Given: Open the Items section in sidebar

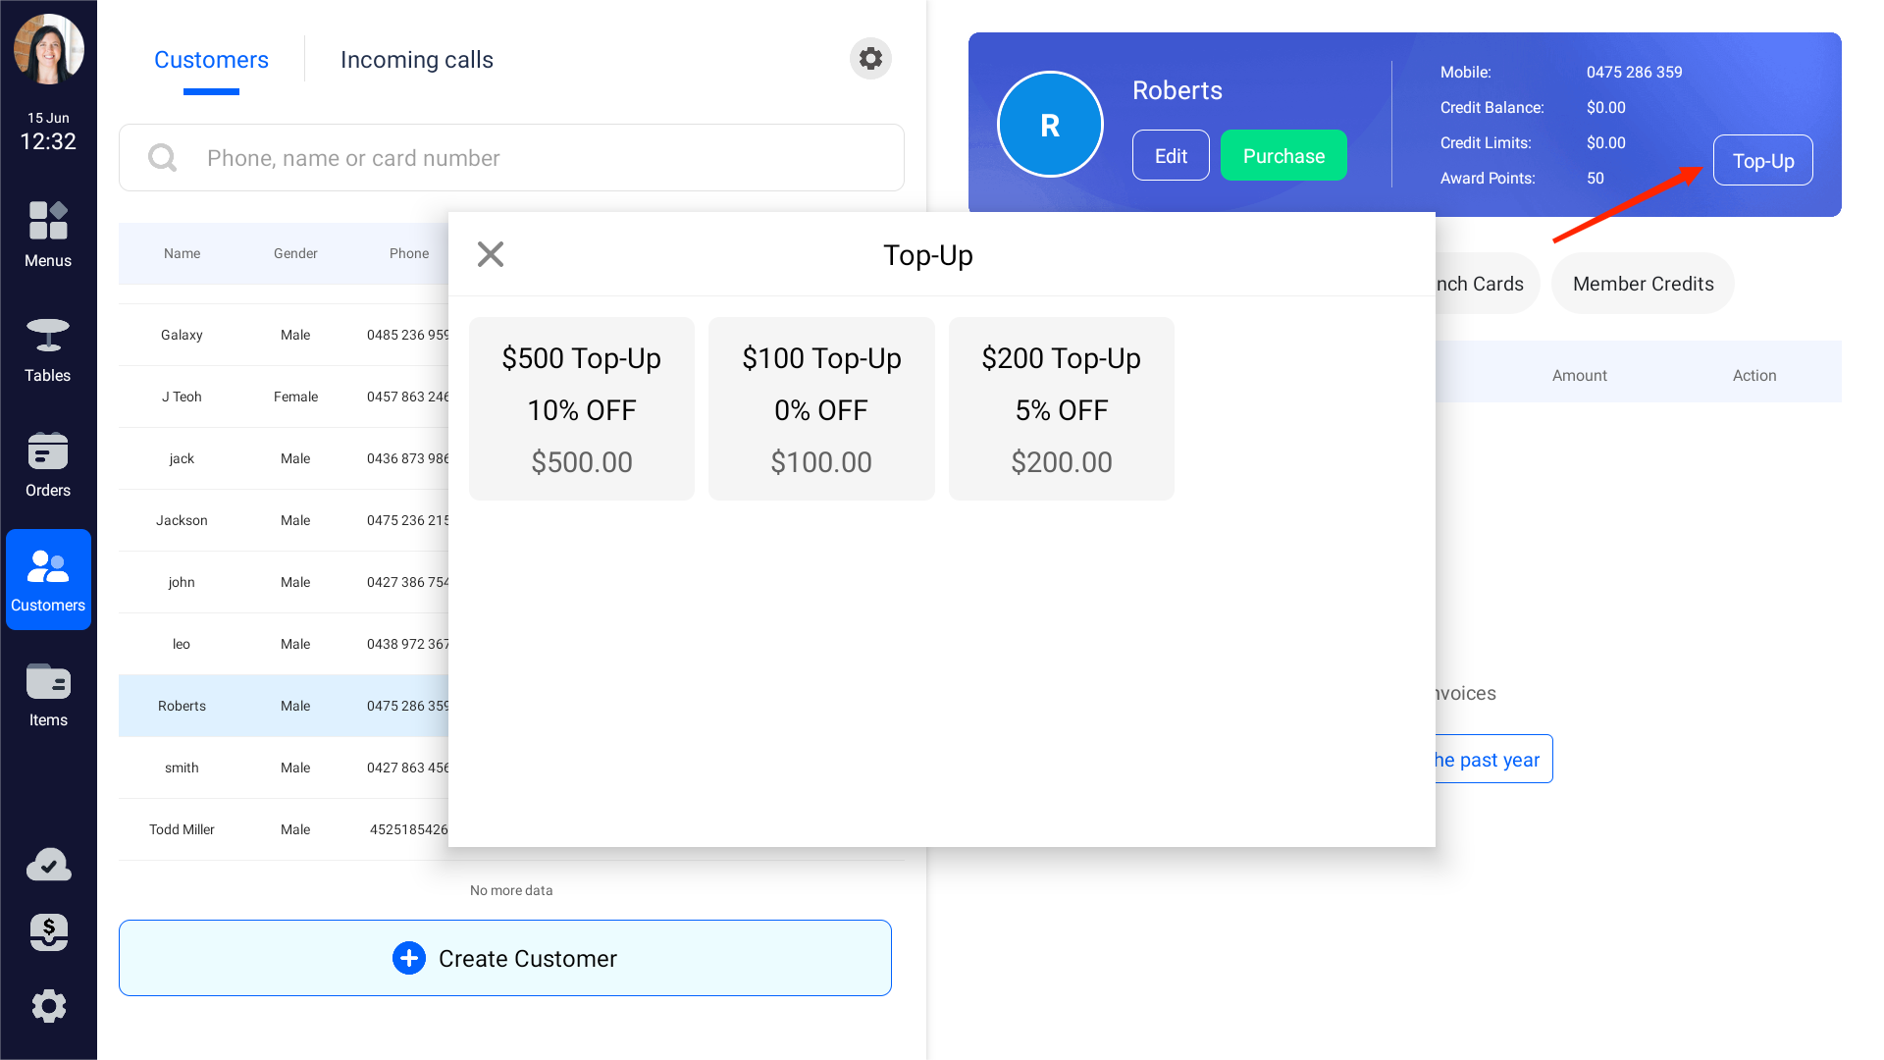Looking at the screenshot, I should click(x=48, y=694).
